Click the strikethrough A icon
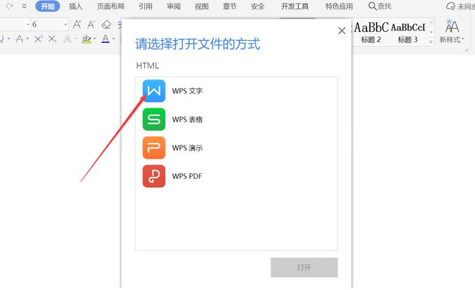 coord(19,39)
